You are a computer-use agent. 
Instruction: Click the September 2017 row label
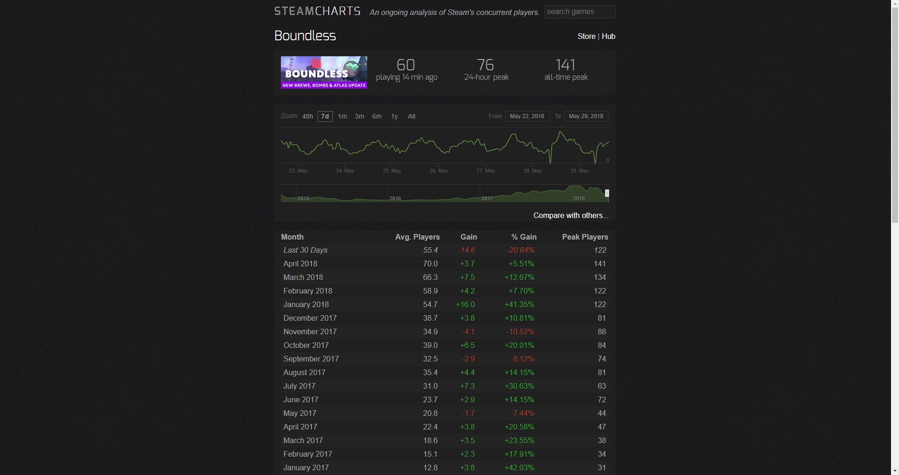point(311,359)
